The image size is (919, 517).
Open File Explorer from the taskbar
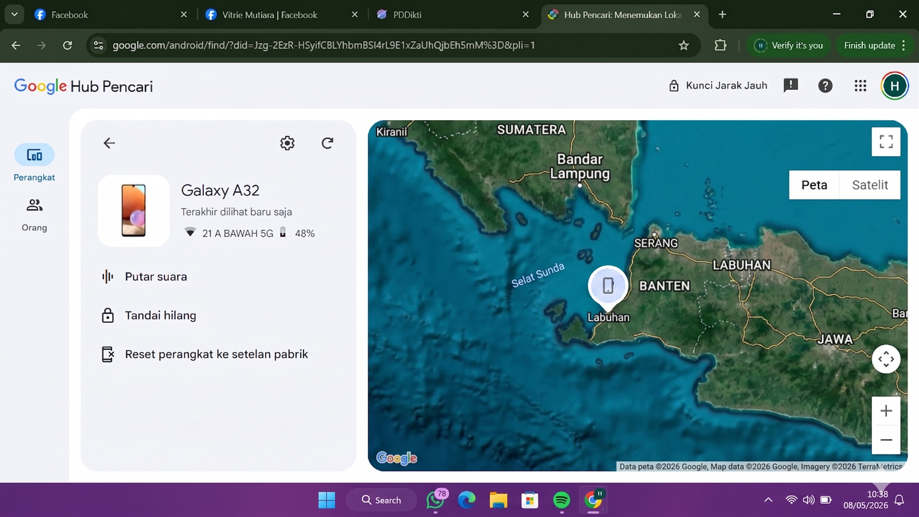[x=499, y=500]
